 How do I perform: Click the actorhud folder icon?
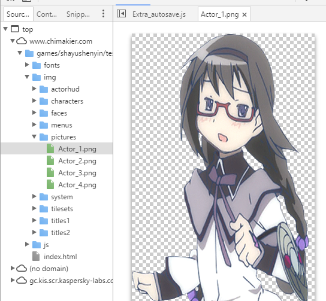click(44, 89)
